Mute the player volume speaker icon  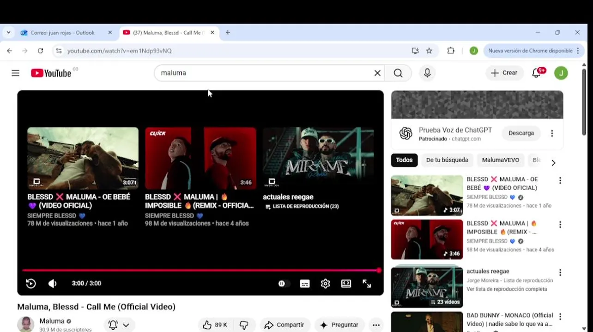coord(53,284)
